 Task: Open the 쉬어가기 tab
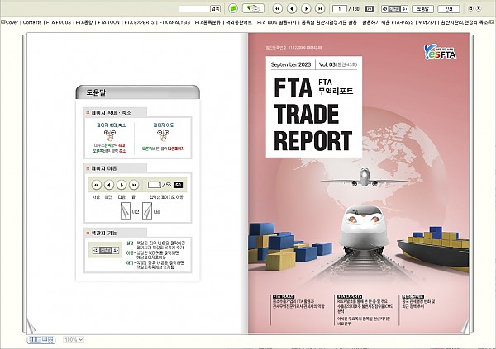[427, 22]
